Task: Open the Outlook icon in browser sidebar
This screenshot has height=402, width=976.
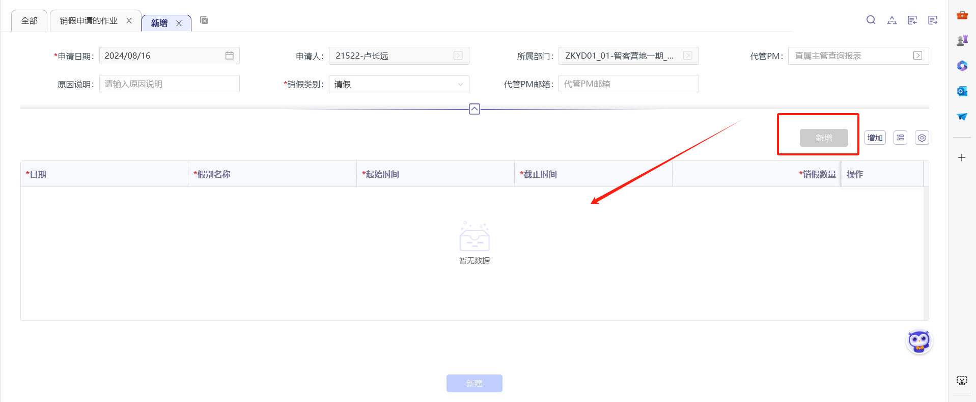Action: pos(962,91)
